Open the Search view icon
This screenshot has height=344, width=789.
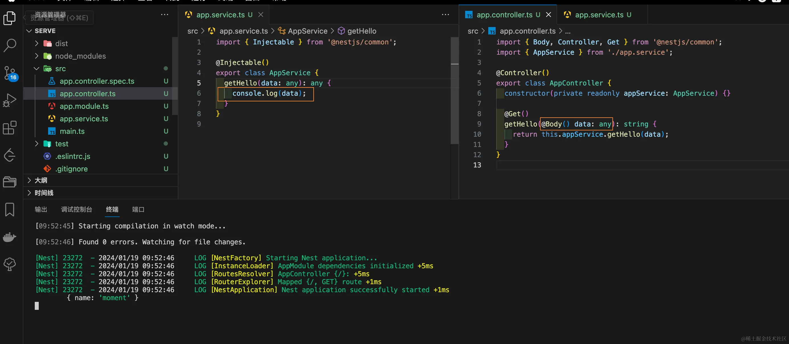point(9,45)
